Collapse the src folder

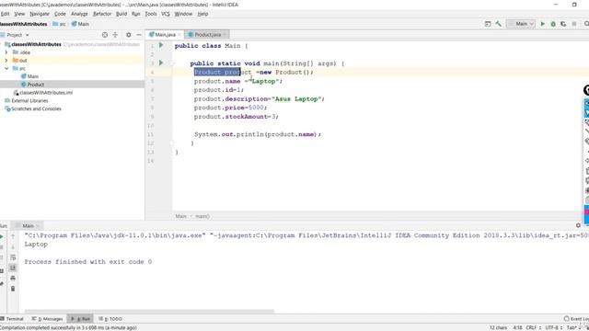[x=6, y=68]
